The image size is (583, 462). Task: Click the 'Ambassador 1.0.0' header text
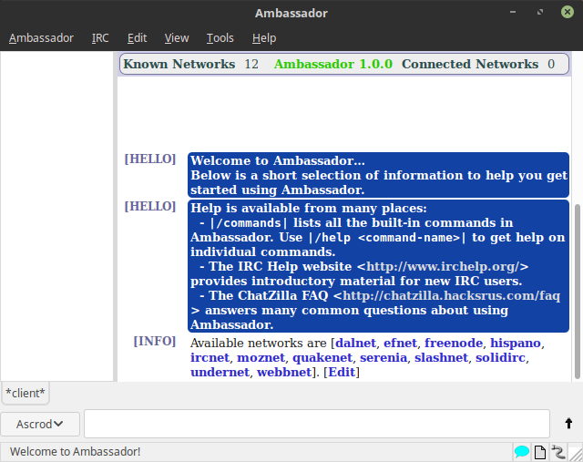tap(333, 64)
